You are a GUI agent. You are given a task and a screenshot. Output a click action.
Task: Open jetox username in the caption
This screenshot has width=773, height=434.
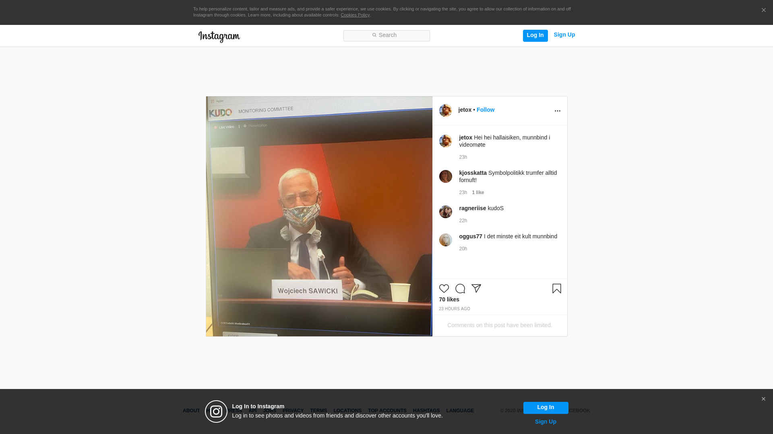[465, 137]
